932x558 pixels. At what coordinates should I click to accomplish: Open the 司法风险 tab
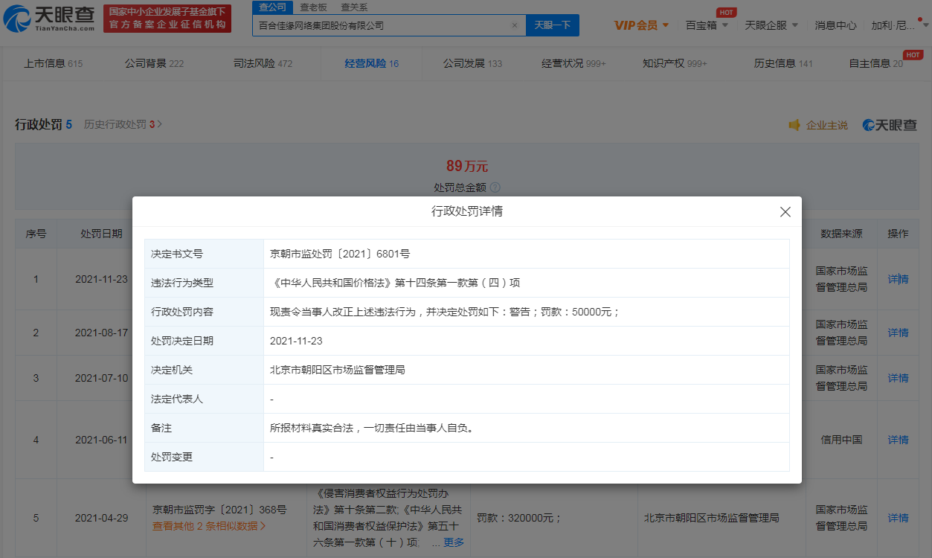[263, 64]
